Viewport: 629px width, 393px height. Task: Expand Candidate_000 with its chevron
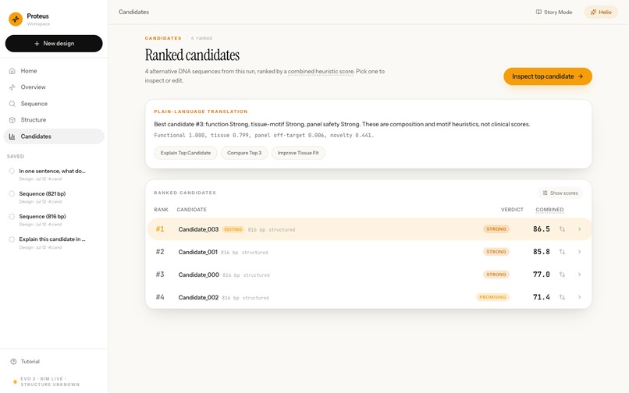point(579,274)
